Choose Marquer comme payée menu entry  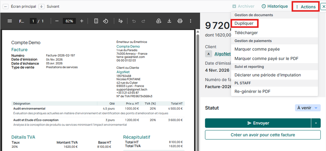[257, 49]
